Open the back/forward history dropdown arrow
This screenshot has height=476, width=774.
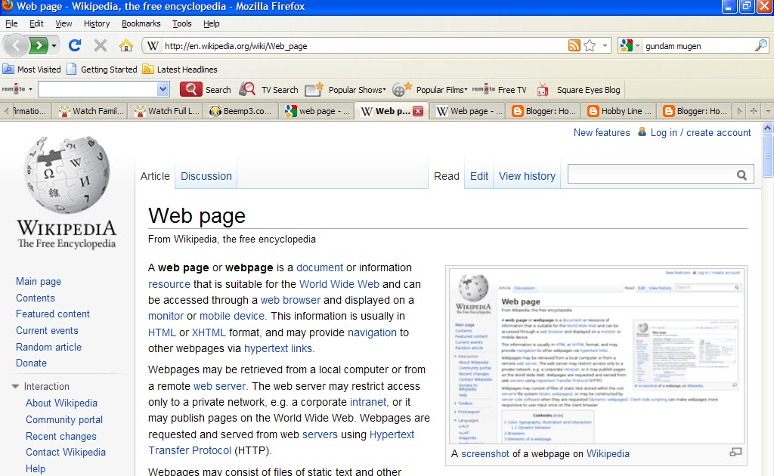[x=54, y=46]
